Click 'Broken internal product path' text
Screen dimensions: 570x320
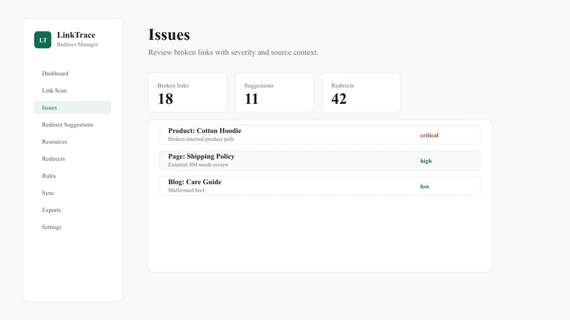[201, 139]
